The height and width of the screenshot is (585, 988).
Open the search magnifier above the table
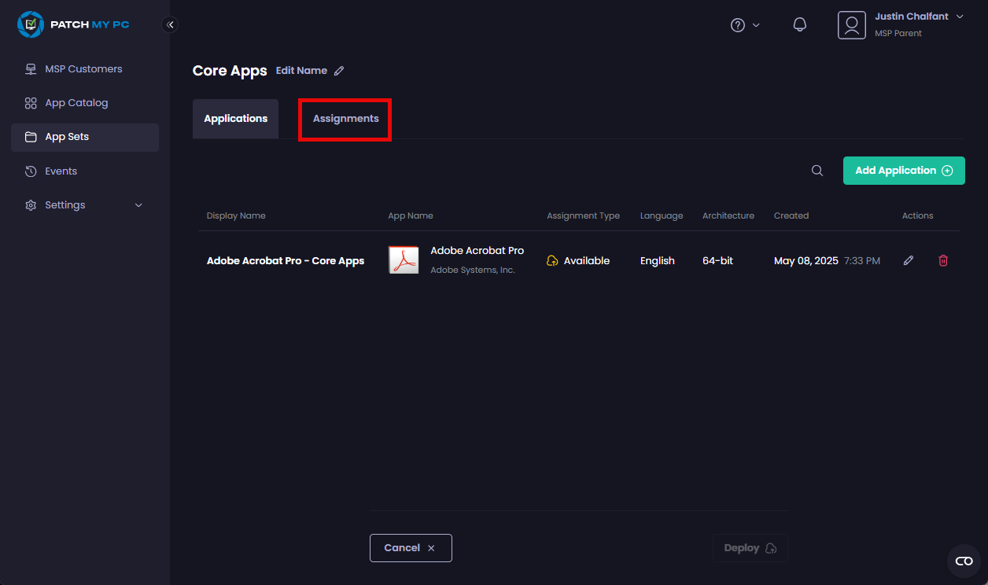click(x=817, y=171)
